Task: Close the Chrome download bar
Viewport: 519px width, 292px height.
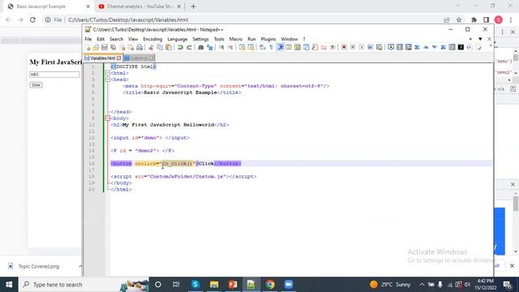Action: (512, 265)
